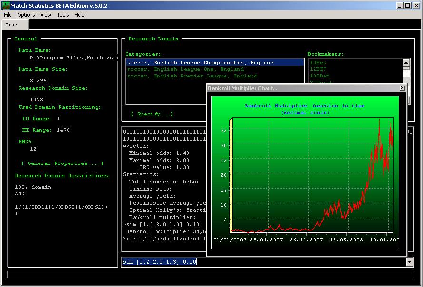Select 188Bet bookmaker

(319, 76)
